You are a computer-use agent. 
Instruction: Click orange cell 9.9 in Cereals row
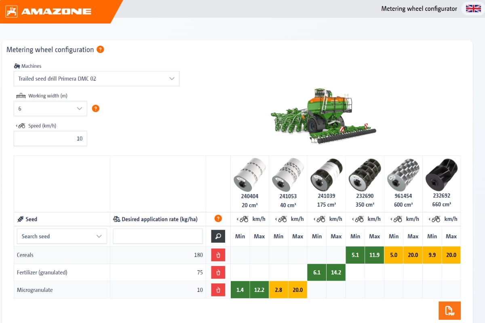tap(432, 255)
